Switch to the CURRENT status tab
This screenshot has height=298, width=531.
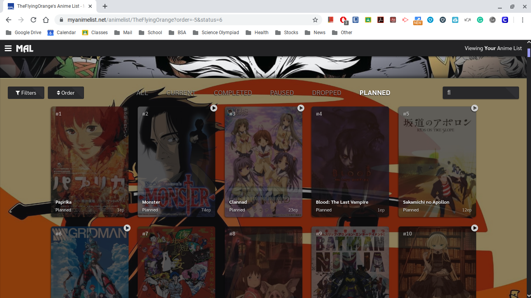[181, 93]
